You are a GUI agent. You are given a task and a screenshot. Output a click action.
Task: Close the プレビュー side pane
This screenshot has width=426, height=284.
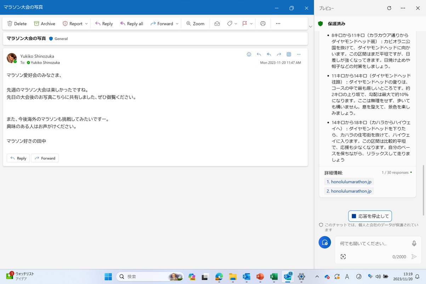click(418, 8)
